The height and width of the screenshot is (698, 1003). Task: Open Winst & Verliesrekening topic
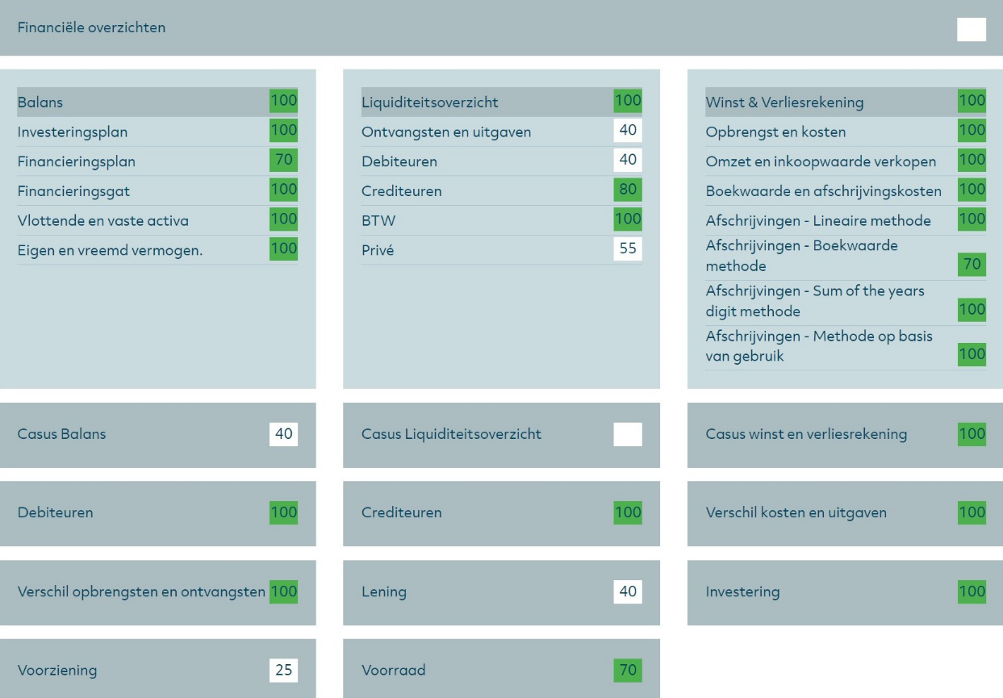784,102
